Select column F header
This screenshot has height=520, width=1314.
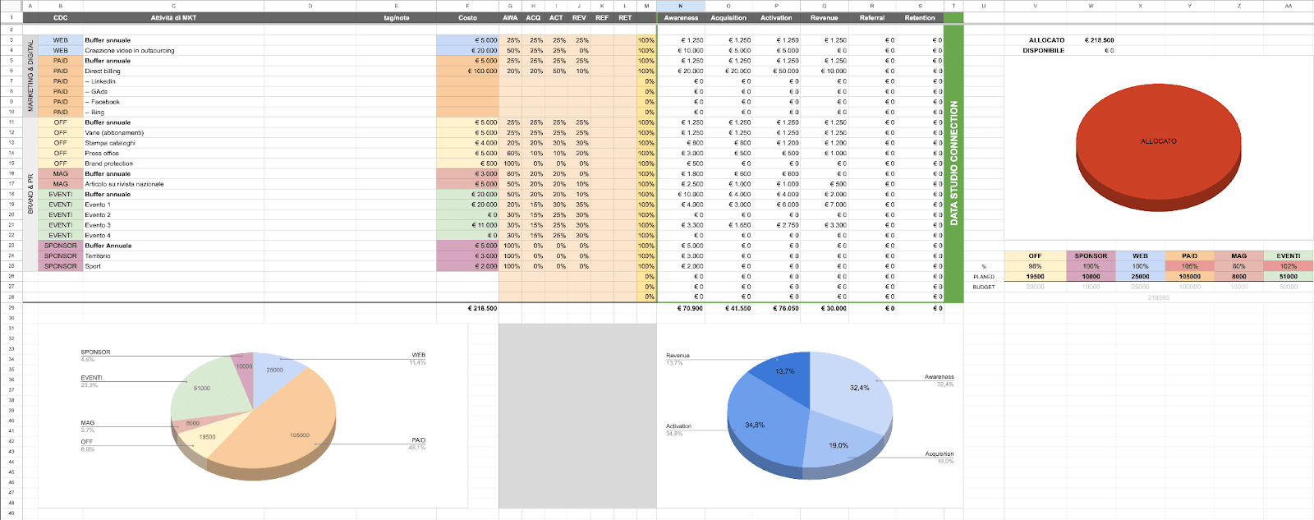point(467,6)
